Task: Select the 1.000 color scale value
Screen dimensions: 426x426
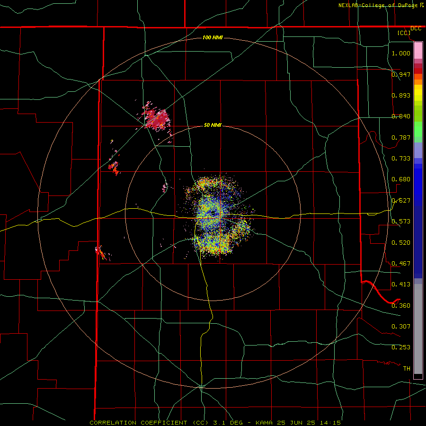Action: click(x=401, y=53)
